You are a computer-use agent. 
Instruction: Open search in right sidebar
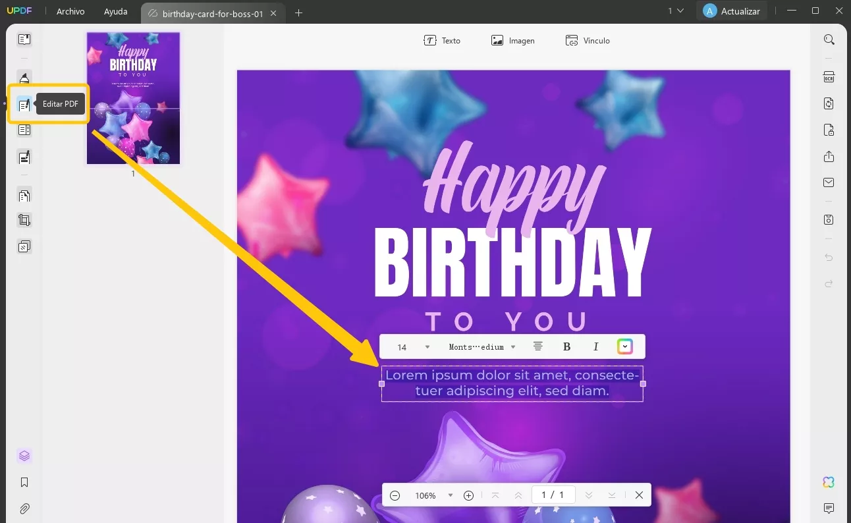(829, 40)
